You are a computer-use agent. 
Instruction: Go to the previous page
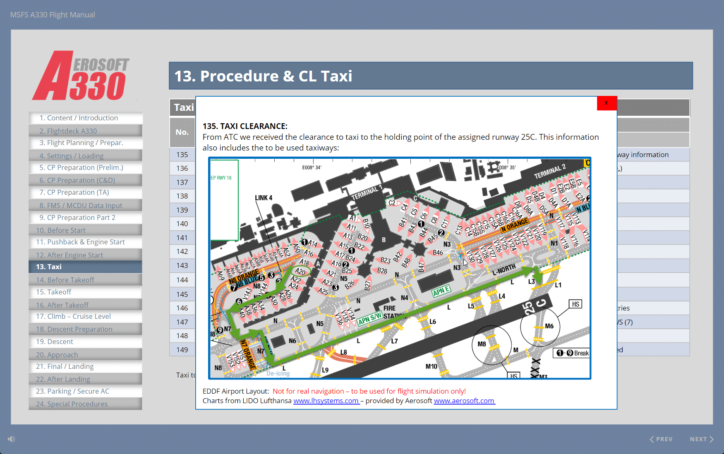pyautogui.click(x=661, y=439)
